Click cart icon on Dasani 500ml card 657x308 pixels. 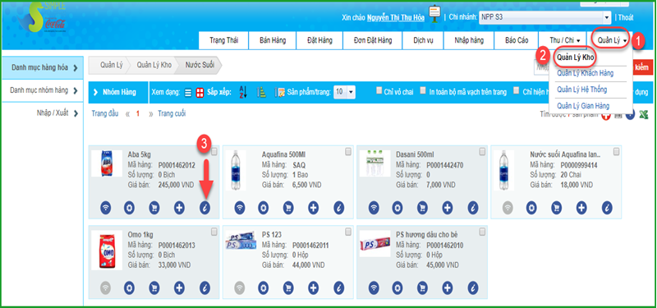pos(423,208)
